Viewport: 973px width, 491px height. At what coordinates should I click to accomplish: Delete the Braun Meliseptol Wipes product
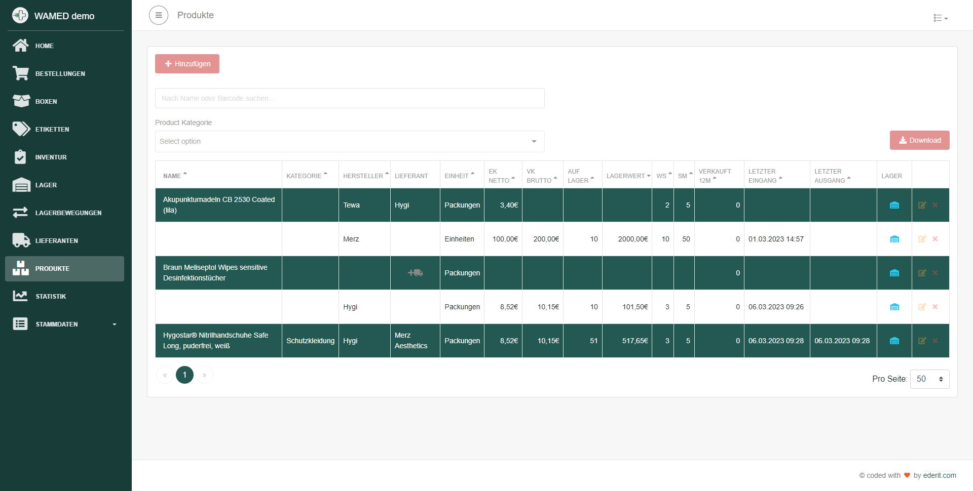tap(935, 273)
